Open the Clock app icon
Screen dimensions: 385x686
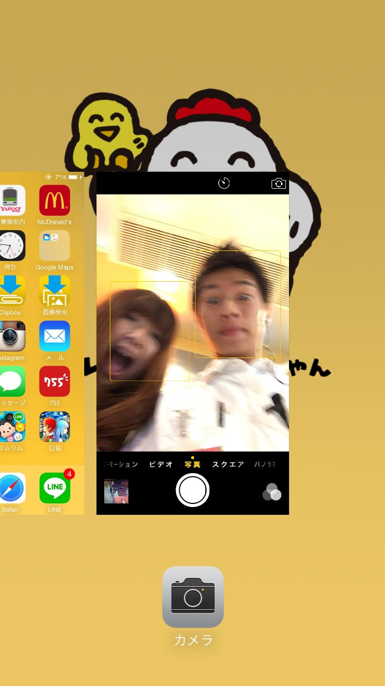tap(11, 246)
